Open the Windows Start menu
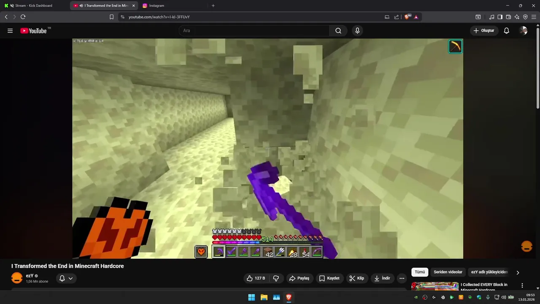This screenshot has height=304, width=540. 251,297
